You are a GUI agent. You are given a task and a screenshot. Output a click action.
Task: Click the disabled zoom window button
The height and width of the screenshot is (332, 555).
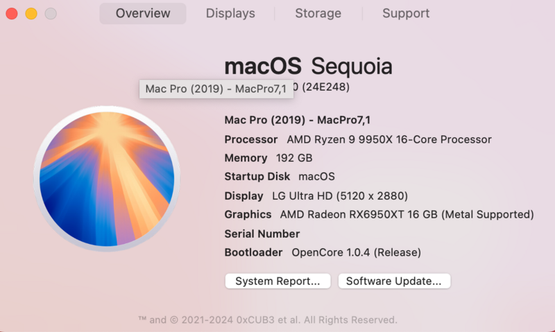pos(51,13)
